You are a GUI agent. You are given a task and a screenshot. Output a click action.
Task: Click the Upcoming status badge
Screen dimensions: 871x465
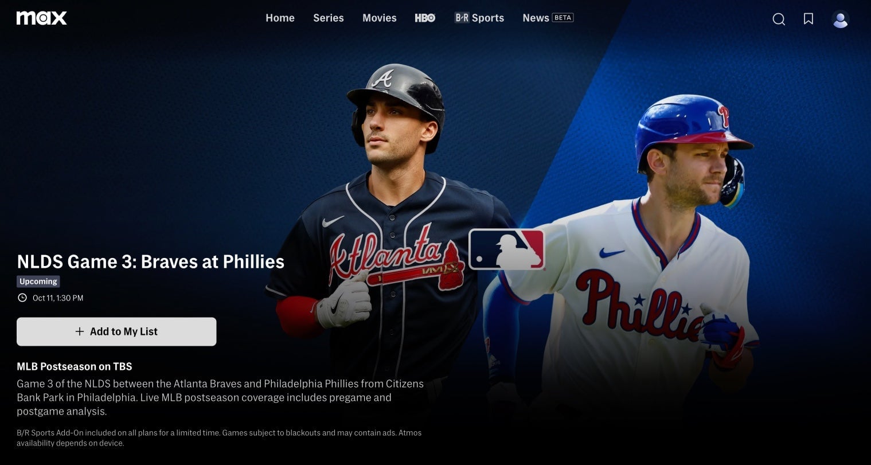pyautogui.click(x=38, y=282)
